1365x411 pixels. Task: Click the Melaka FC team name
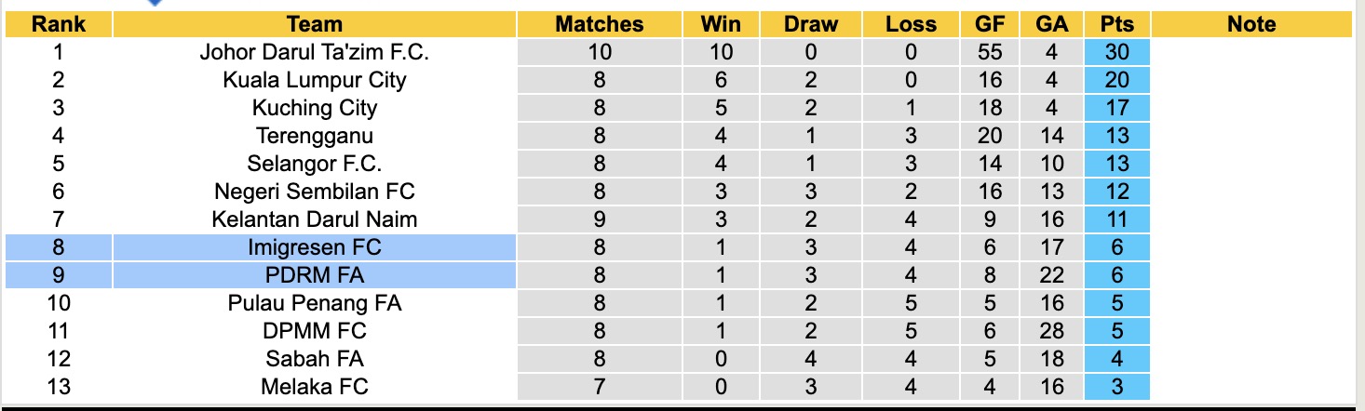click(315, 387)
